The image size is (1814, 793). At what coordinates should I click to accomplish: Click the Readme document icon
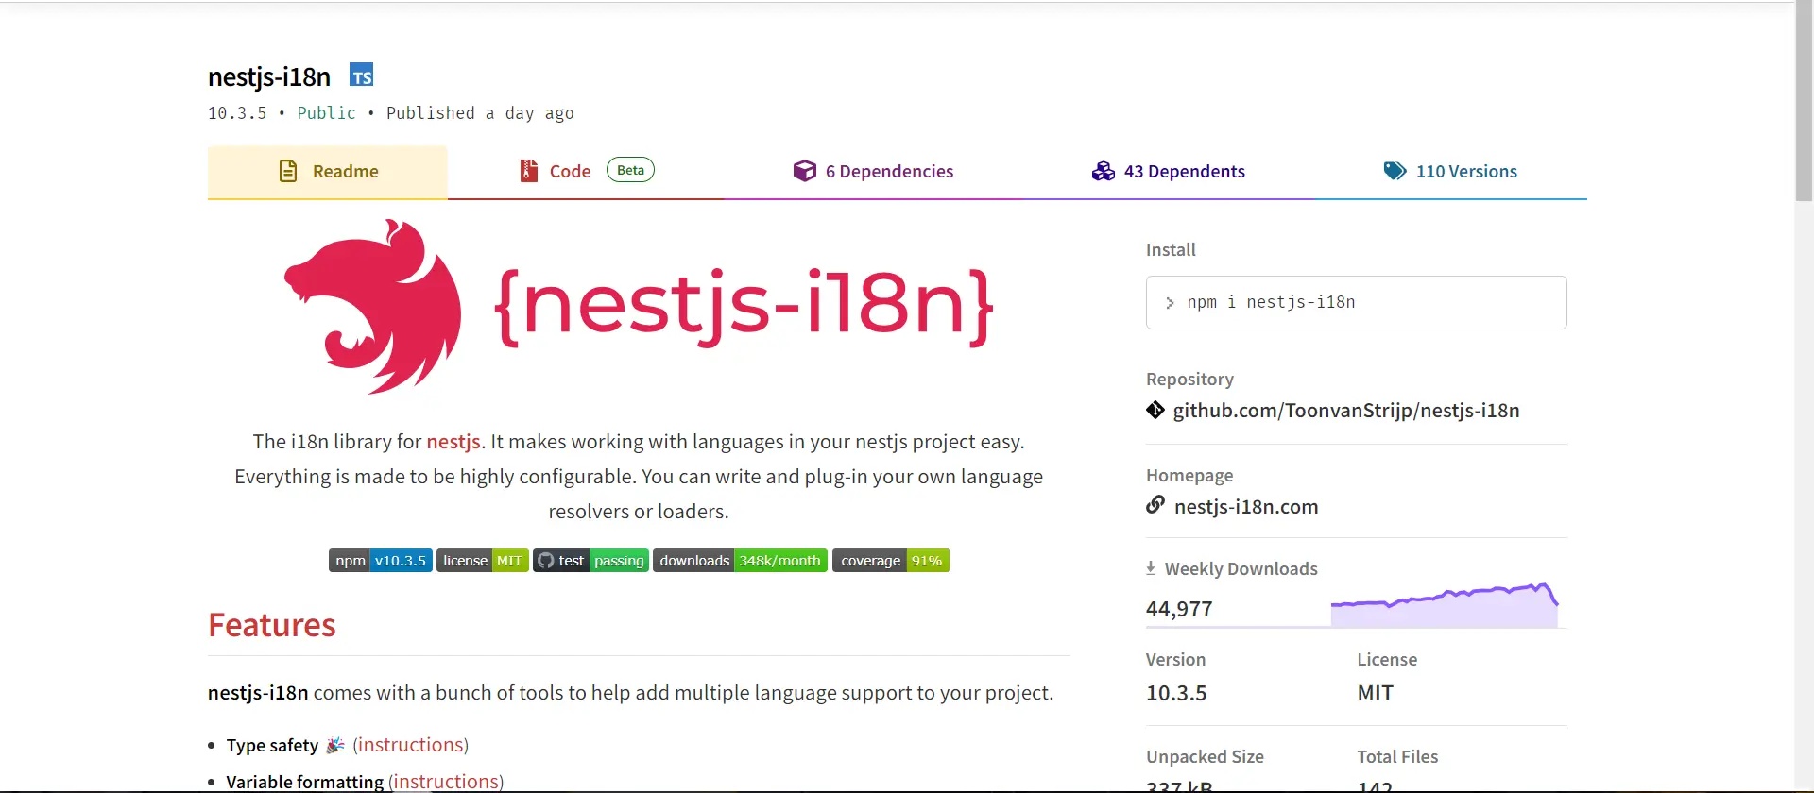pyautogui.click(x=288, y=171)
